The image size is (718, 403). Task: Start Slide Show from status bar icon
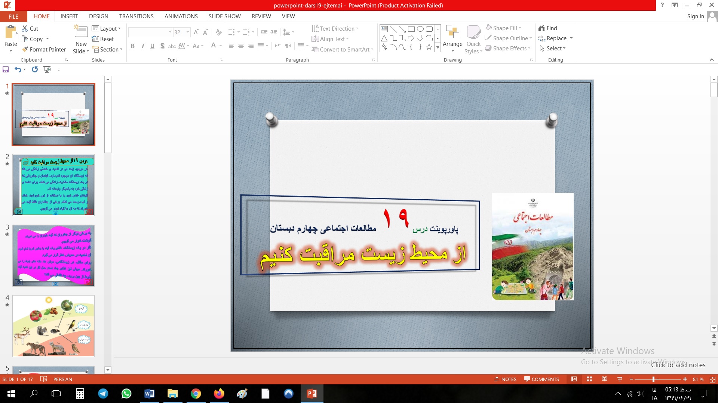click(x=620, y=379)
